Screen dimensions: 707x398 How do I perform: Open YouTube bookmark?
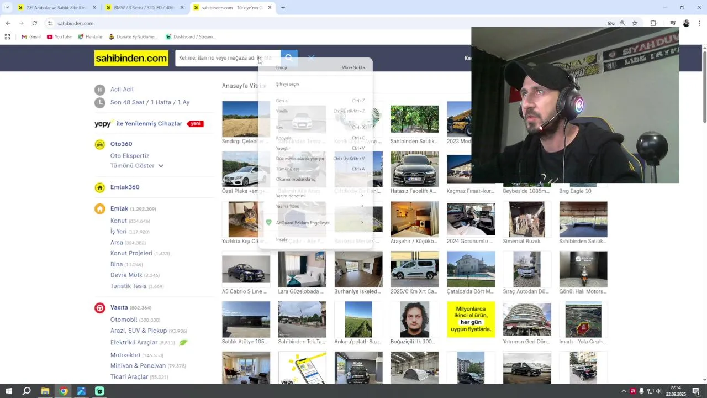point(59,37)
